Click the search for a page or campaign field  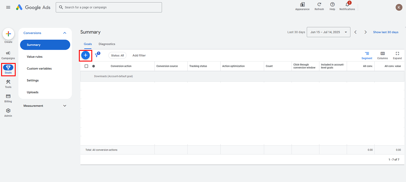pos(109,7)
